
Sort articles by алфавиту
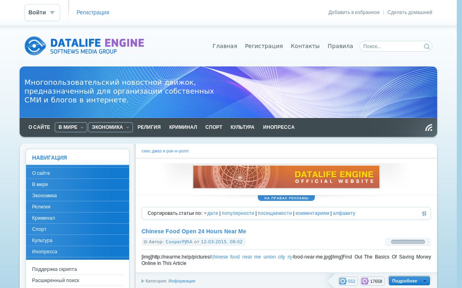pyautogui.click(x=344, y=213)
